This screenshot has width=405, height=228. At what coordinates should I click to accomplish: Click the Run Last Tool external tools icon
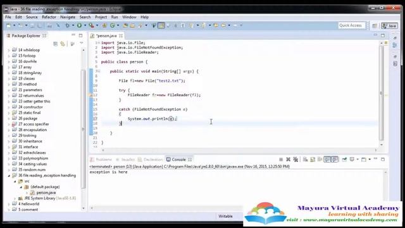(x=91, y=25)
